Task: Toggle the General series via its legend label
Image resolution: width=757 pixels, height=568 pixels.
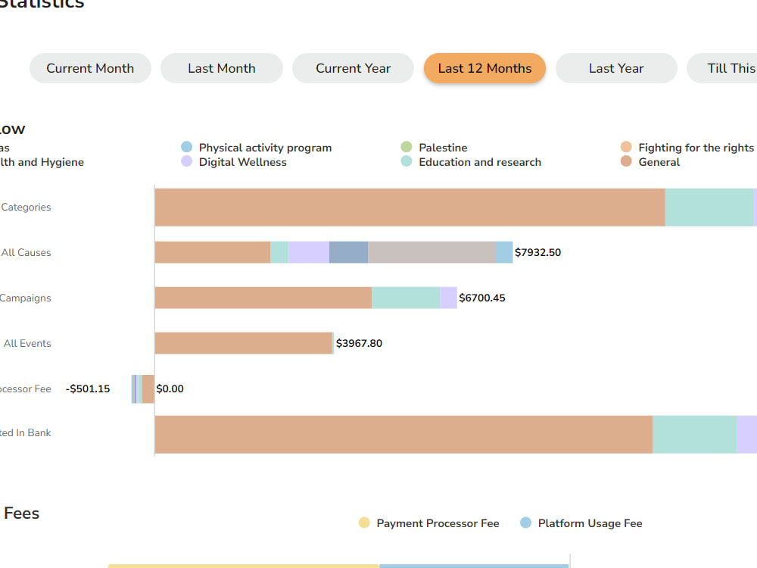Action: 658,161
